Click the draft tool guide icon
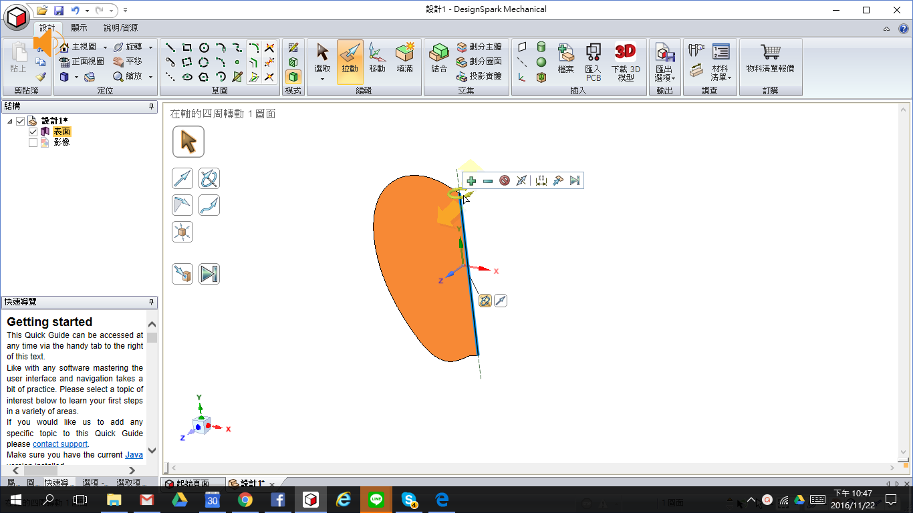This screenshot has width=913, height=513. pyautogui.click(x=182, y=205)
